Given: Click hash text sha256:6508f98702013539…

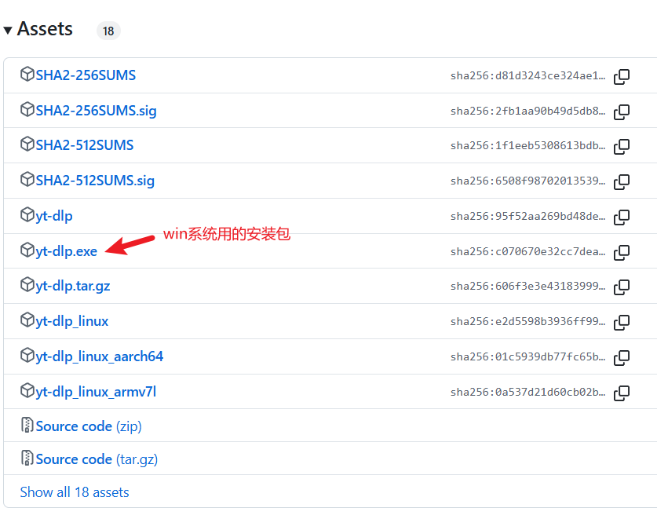Looking at the screenshot, I should pos(528,181).
